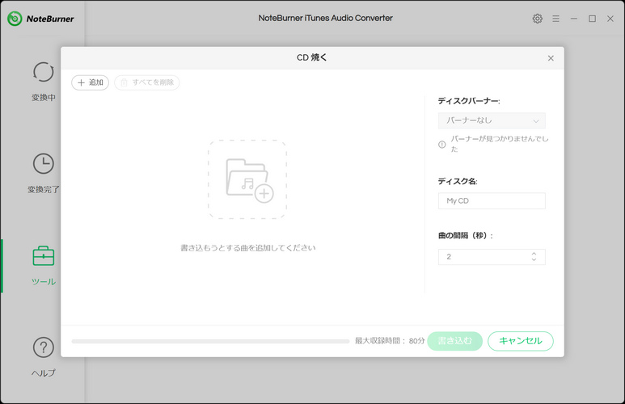Click the CD 焼く dialog title
This screenshot has height=404, width=625.
point(312,57)
